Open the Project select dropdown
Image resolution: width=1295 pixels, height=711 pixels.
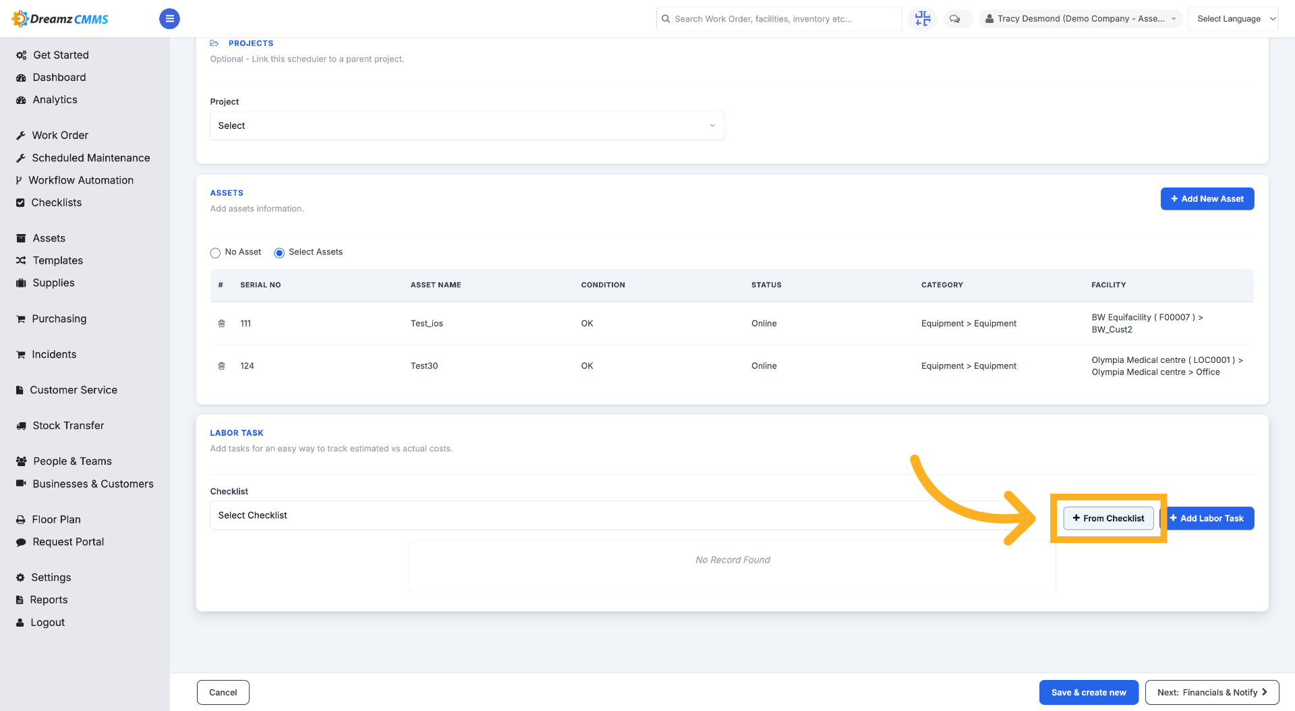tap(467, 126)
